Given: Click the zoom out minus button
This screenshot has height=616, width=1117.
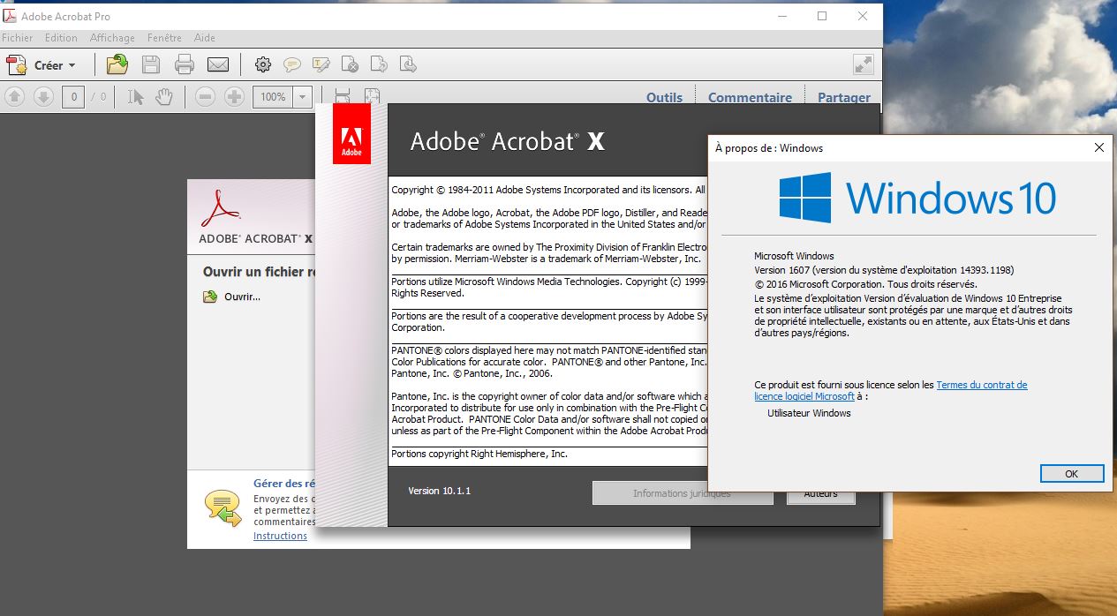Looking at the screenshot, I should click(x=206, y=97).
